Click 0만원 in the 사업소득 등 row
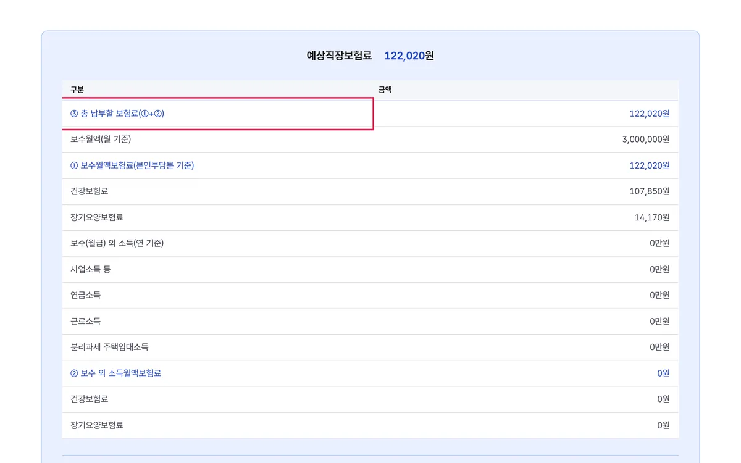Viewport: 741px width, 463px height. (659, 269)
